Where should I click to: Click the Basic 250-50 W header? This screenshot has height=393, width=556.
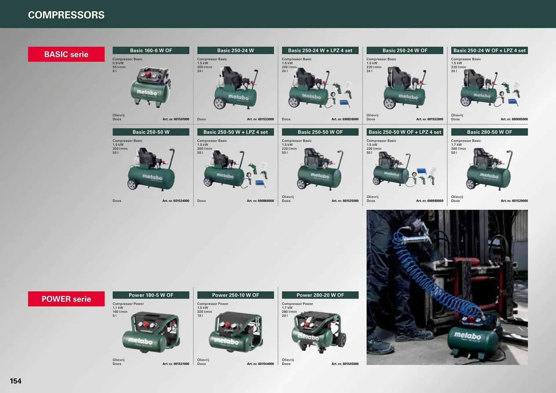[151, 132]
